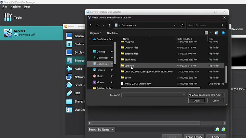The height and width of the screenshot is (138, 246).
Task: Go forward in file dialog navigation
Action: pyautogui.click(x=97, y=25)
